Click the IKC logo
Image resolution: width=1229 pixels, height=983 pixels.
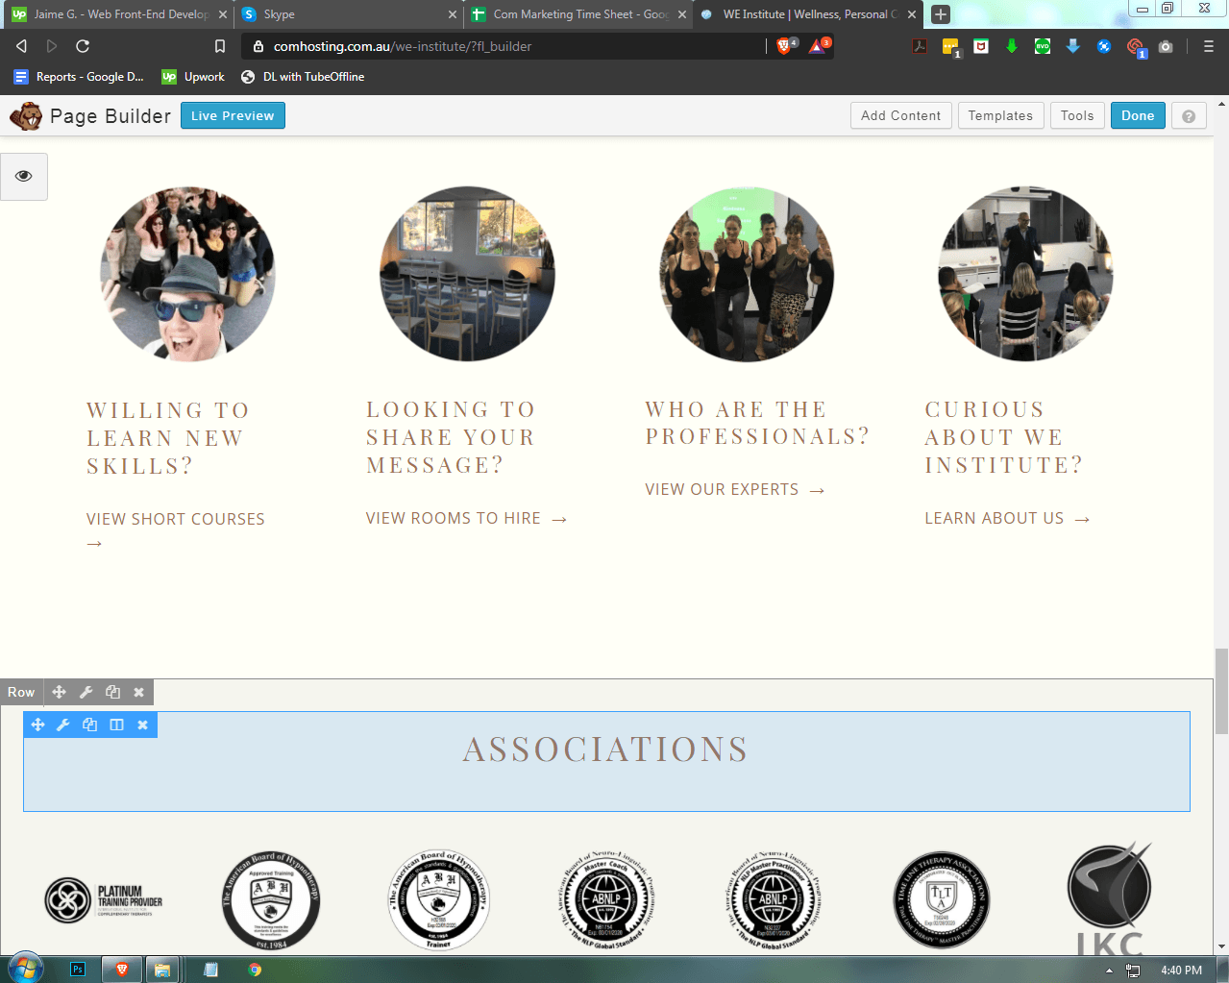[1110, 899]
